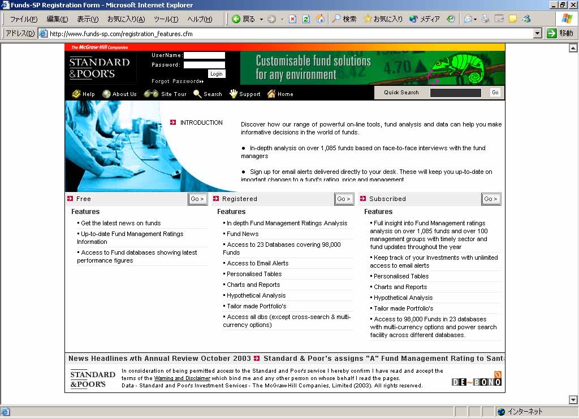Expand the Forward button history dropdown arrow
This screenshot has height=419, width=579.
pyautogui.click(x=282, y=19)
